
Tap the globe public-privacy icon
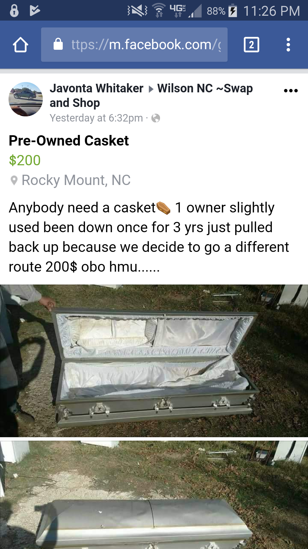click(x=156, y=118)
